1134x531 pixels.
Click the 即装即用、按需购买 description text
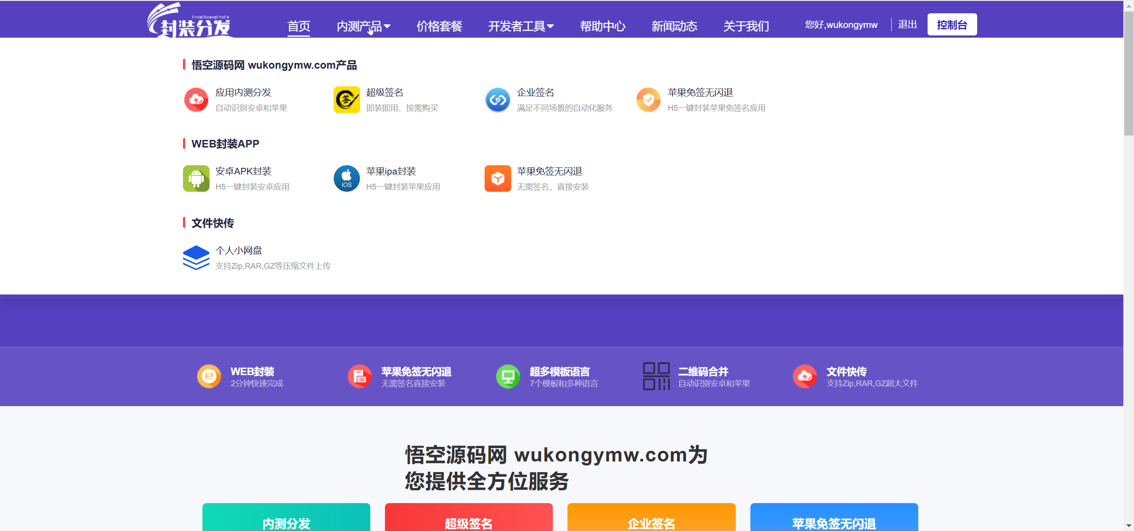click(402, 108)
